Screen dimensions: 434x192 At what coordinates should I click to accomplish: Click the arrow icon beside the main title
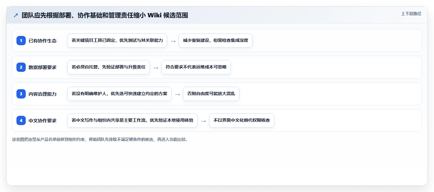[16, 15]
